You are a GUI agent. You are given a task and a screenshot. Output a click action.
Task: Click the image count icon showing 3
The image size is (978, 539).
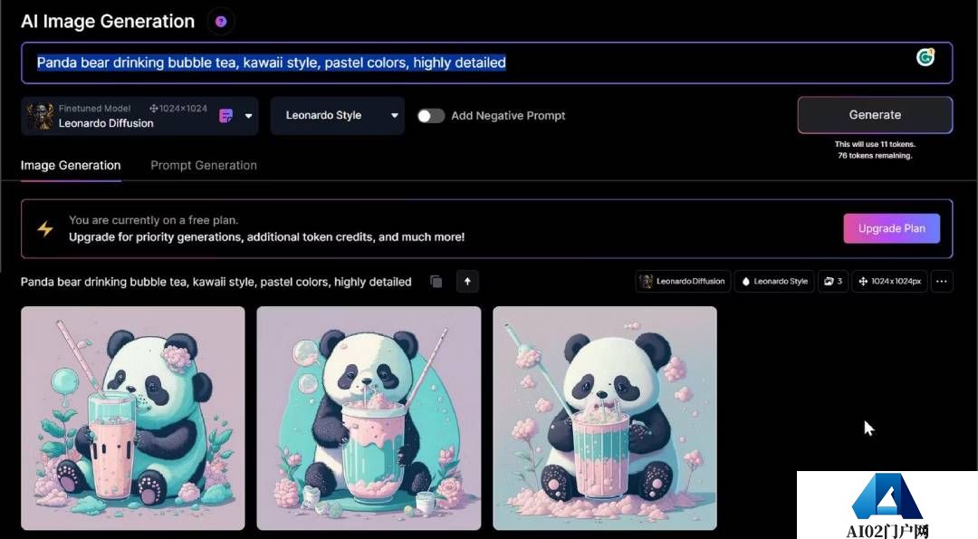832,281
